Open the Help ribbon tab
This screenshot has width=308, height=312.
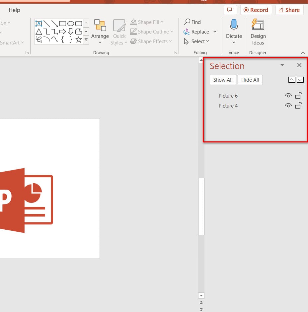pos(14,10)
